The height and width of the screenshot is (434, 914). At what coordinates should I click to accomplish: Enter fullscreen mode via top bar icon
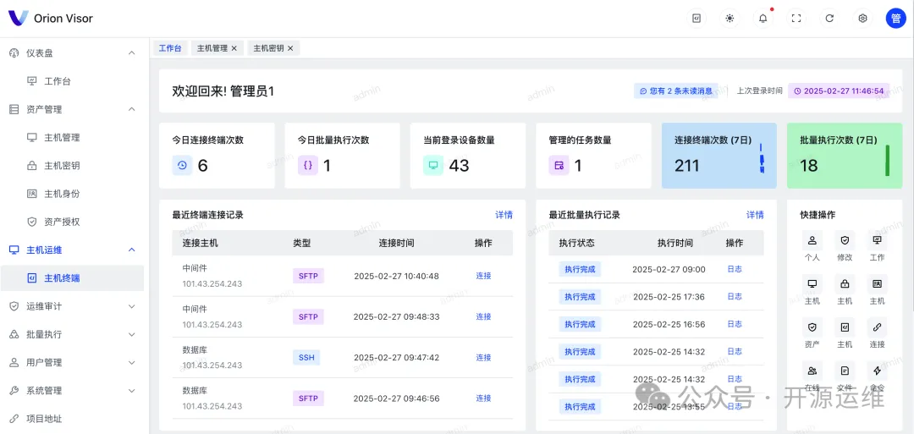tap(796, 18)
